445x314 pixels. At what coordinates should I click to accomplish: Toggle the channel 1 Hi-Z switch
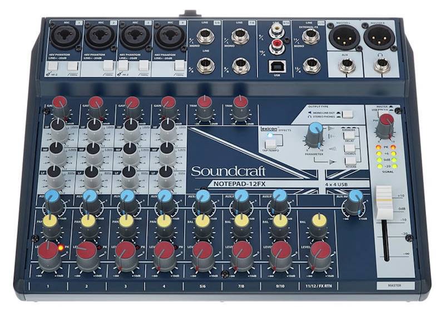(x=53, y=66)
